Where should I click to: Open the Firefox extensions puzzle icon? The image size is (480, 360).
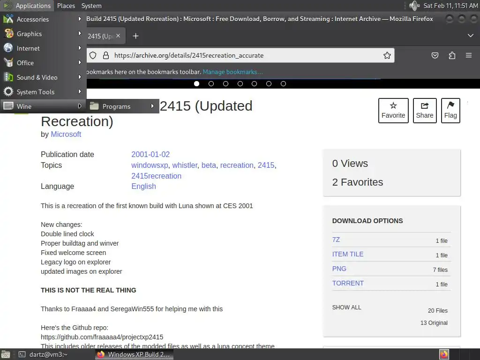(x=452, y=55)
